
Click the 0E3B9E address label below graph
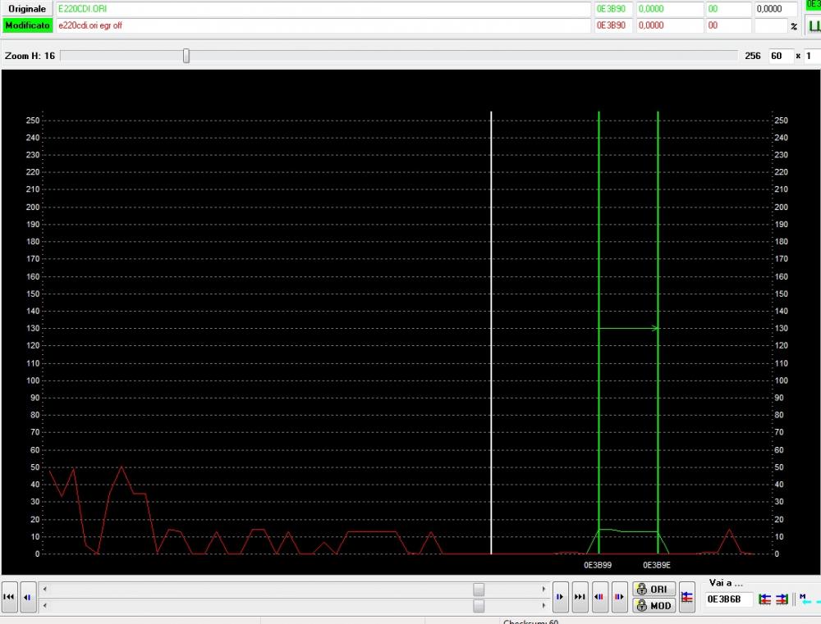tap(657, 566)
